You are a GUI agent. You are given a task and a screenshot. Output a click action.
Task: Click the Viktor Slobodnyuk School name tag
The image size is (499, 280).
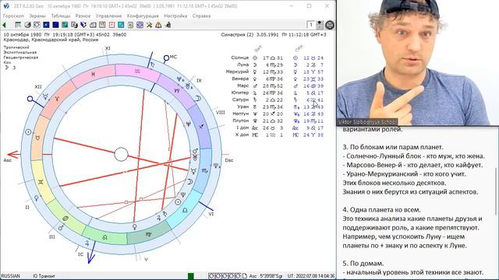click(366, 122)
